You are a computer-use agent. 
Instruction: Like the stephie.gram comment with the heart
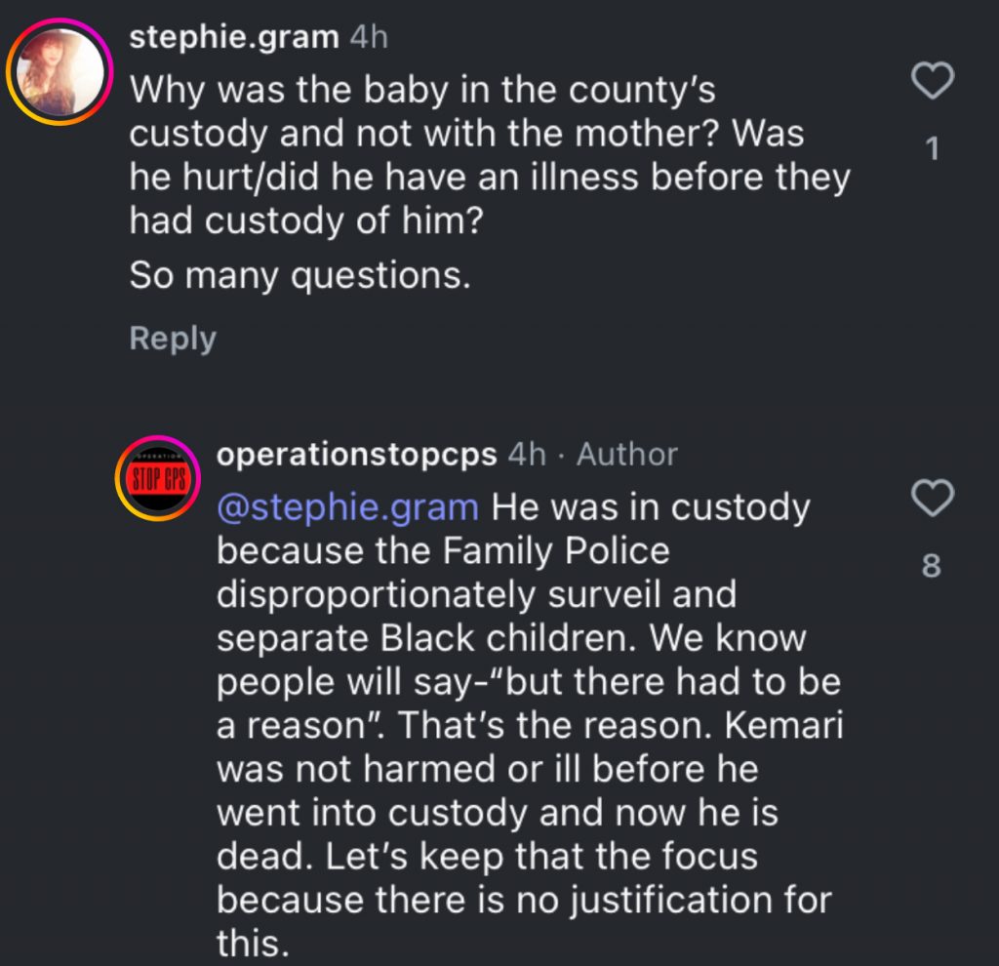click(x=932, y=81)
